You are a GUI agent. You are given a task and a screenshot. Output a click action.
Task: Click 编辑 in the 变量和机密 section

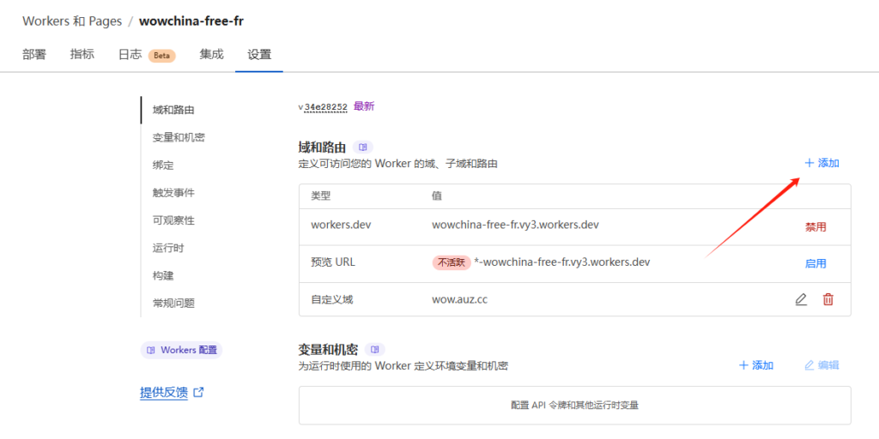(821, 365)
